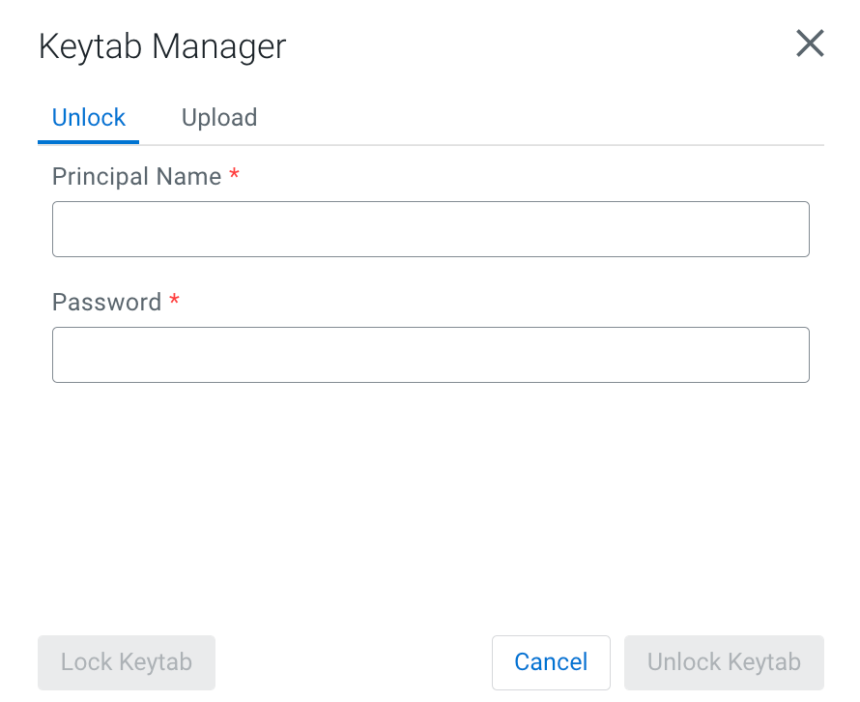Hit the Lock Keytab button
The width and height of the screenshot is (860, 702).
(127, 662)
